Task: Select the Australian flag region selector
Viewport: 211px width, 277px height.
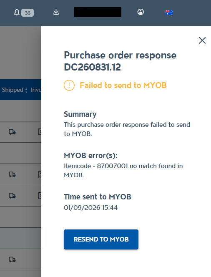Action: [169, 13]
